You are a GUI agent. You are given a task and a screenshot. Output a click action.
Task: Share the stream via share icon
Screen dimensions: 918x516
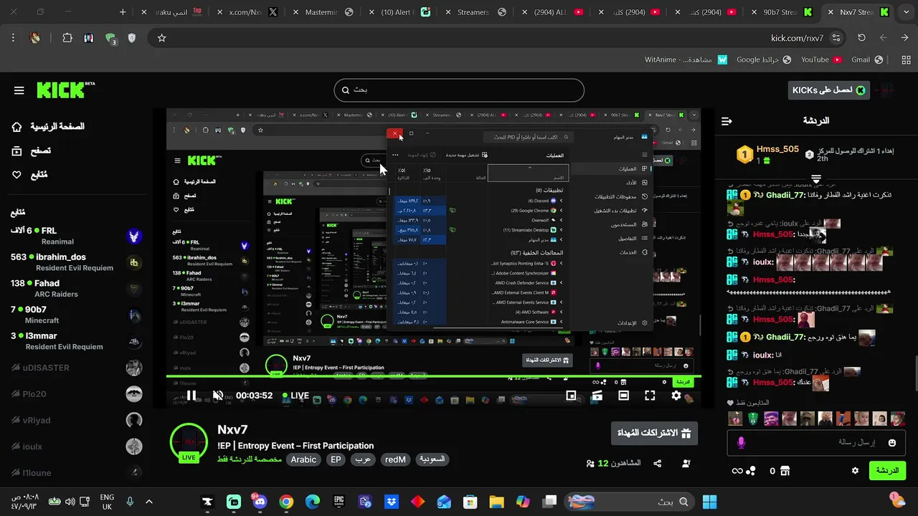click(658, 464)
